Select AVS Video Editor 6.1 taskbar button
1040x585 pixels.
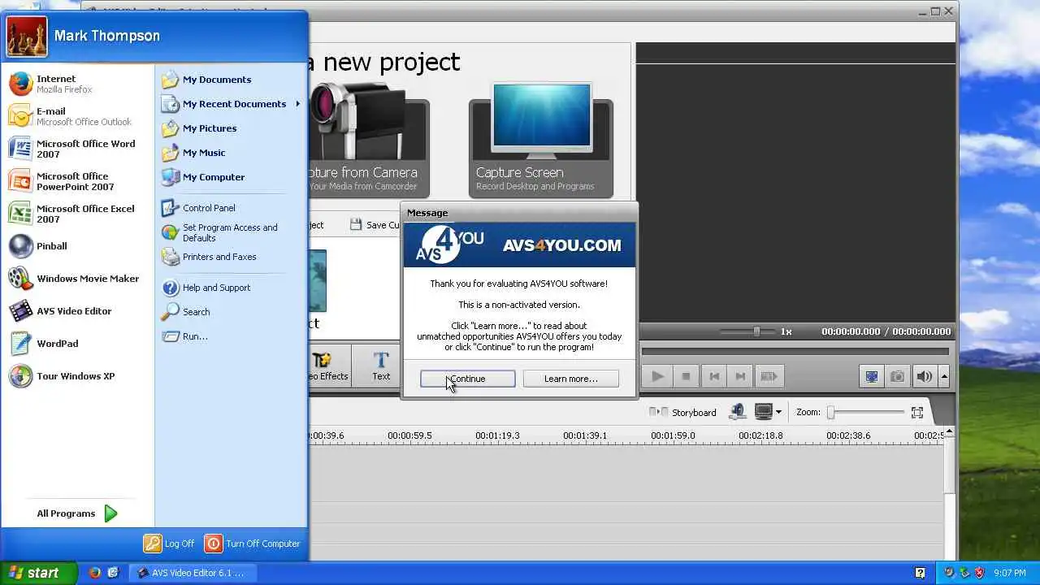[x=195, y=573]
